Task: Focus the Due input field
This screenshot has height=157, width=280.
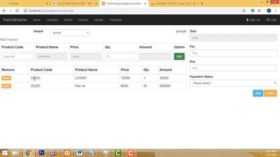Action: [x=233, y=68]
